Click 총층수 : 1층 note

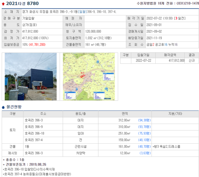[14, 160]
